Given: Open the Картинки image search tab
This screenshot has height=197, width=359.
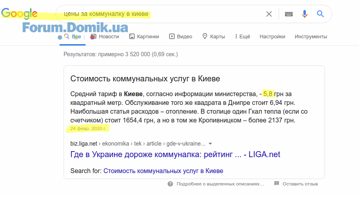Looking at the screenshot, I should pos(144,37).
